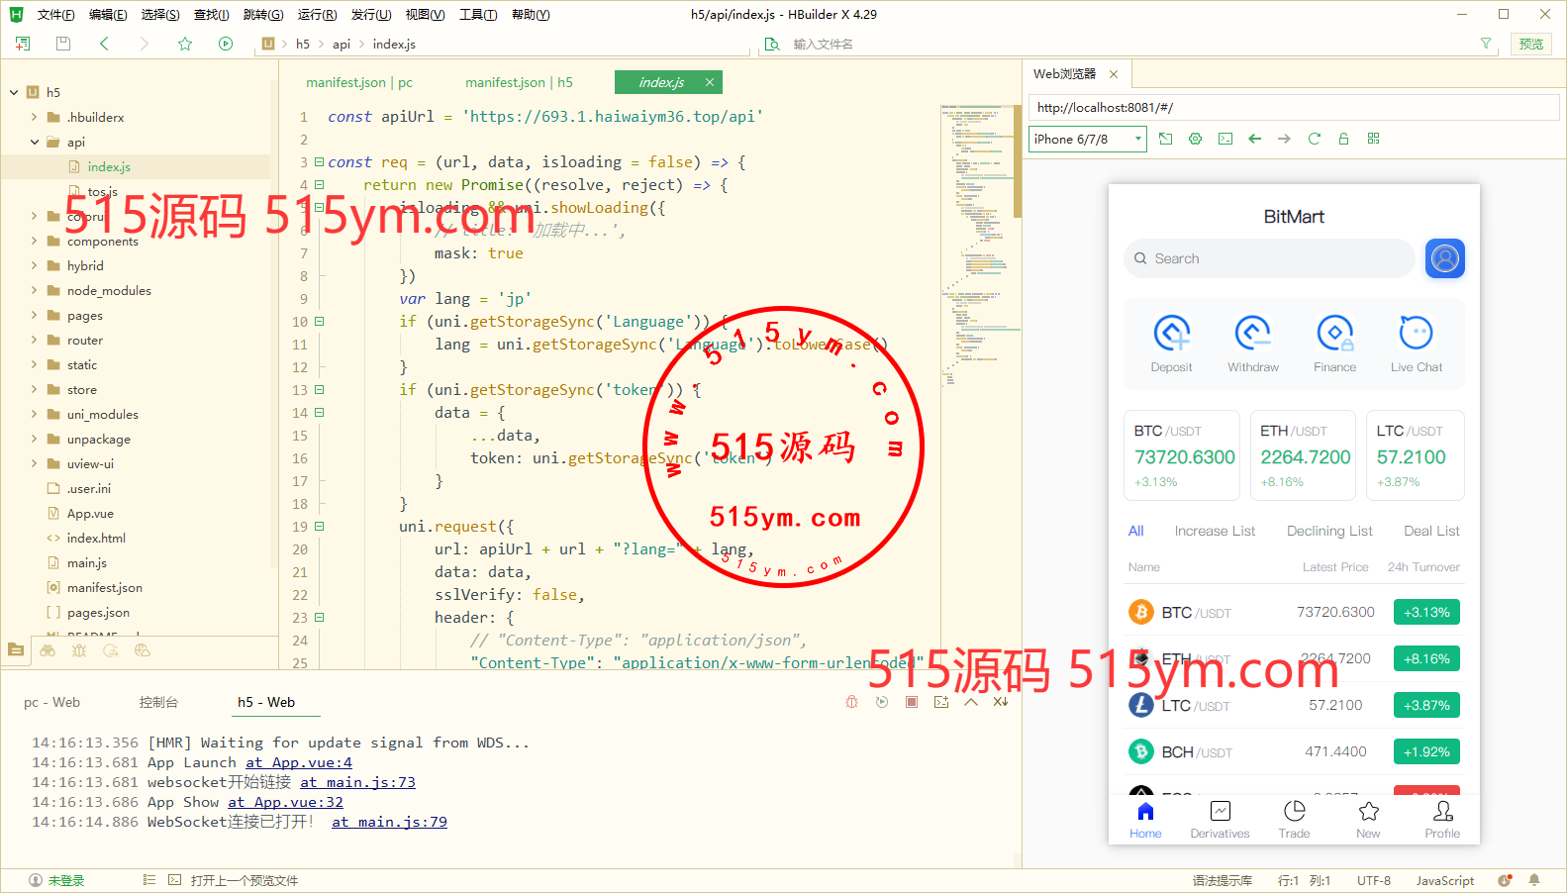Viewport: 1567px width, 893px height.
Task: Click the run (play) icon in toolbar
Action: pyautogui.click(x=226, y=44)
